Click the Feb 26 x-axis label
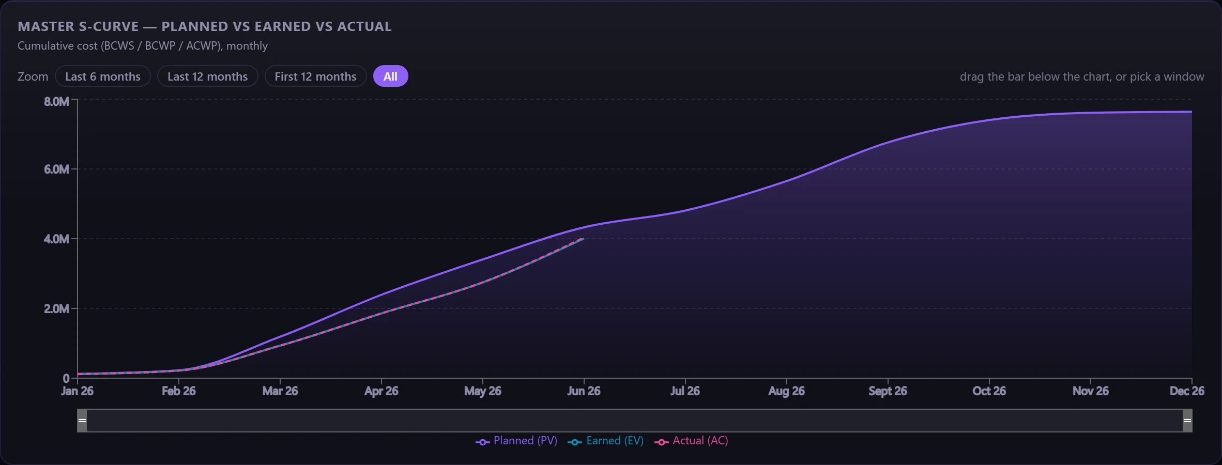This screenshot has width=1222, height=465. click(x=178, y=391)
